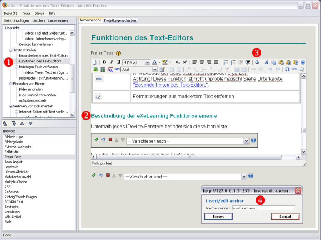Open the editor help question-mark icon
The image size is (321, 240).
[x=303, y=62]
